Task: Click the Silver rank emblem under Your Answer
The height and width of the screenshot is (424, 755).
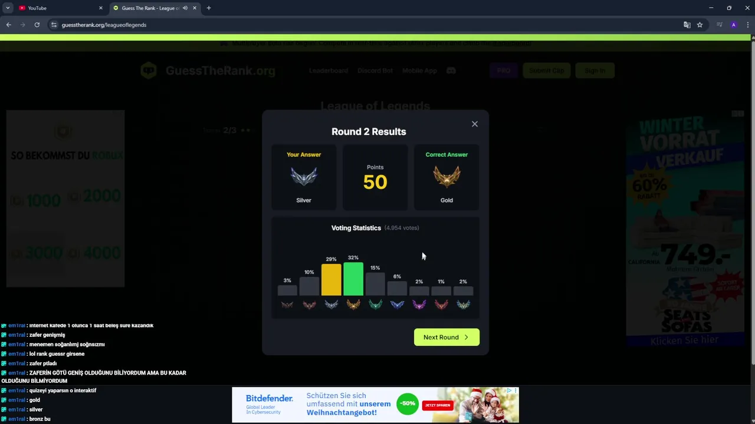Action: tap(304, 177)
